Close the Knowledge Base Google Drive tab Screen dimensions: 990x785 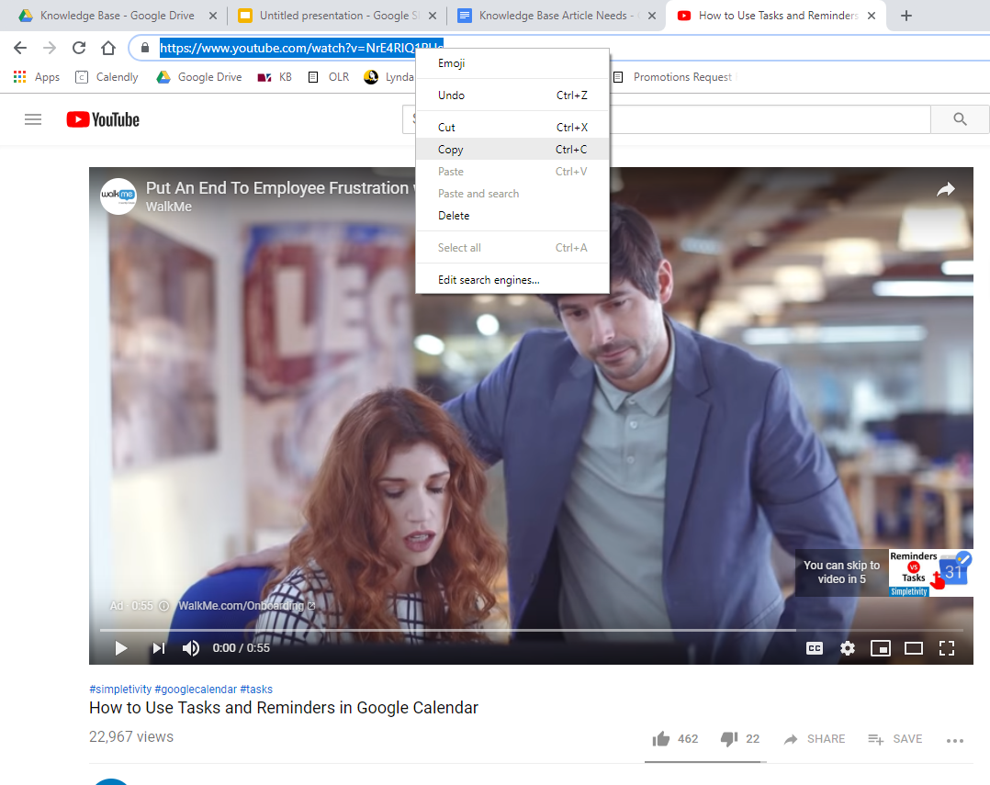point(213,16)
